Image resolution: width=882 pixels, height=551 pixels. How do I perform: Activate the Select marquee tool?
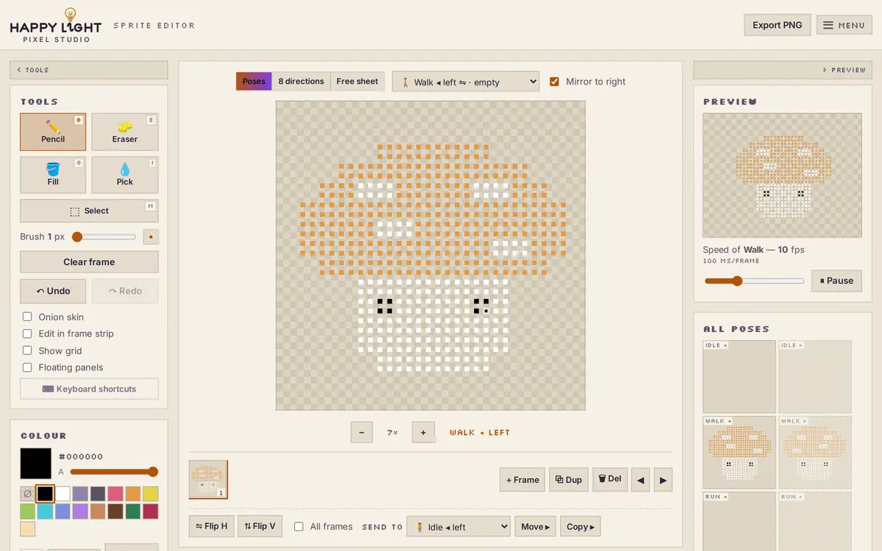click(89, 211)
